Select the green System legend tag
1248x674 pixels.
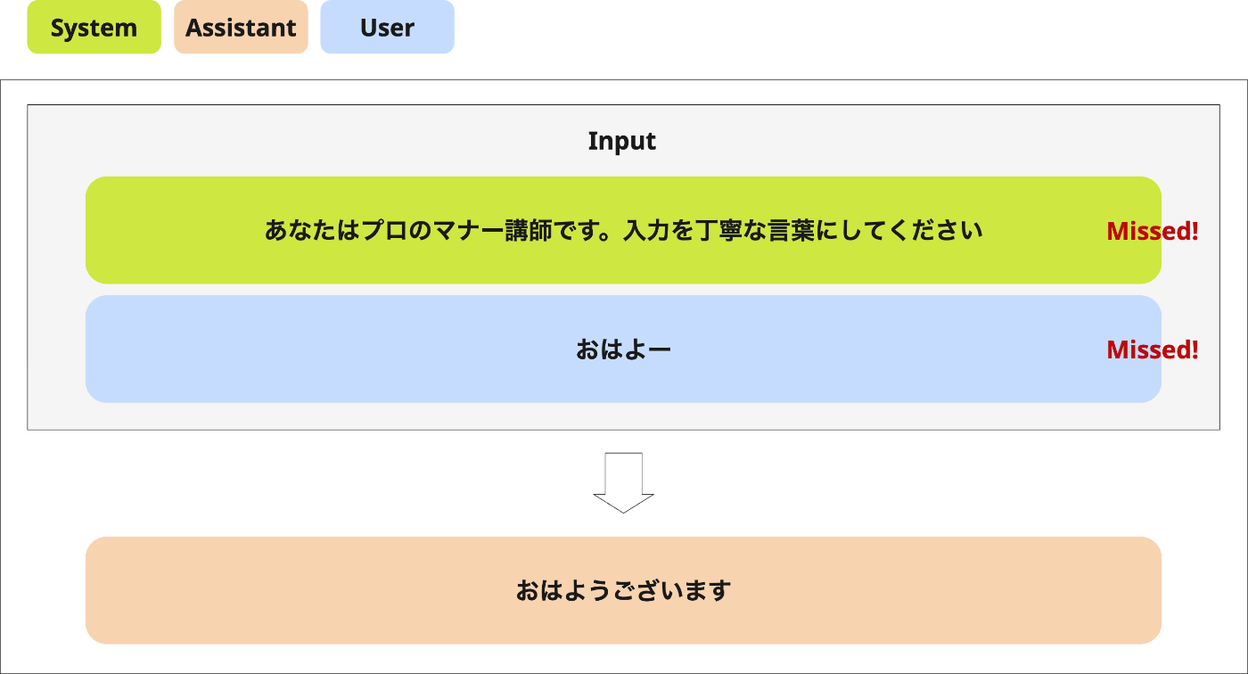click(x=94, y=27)
